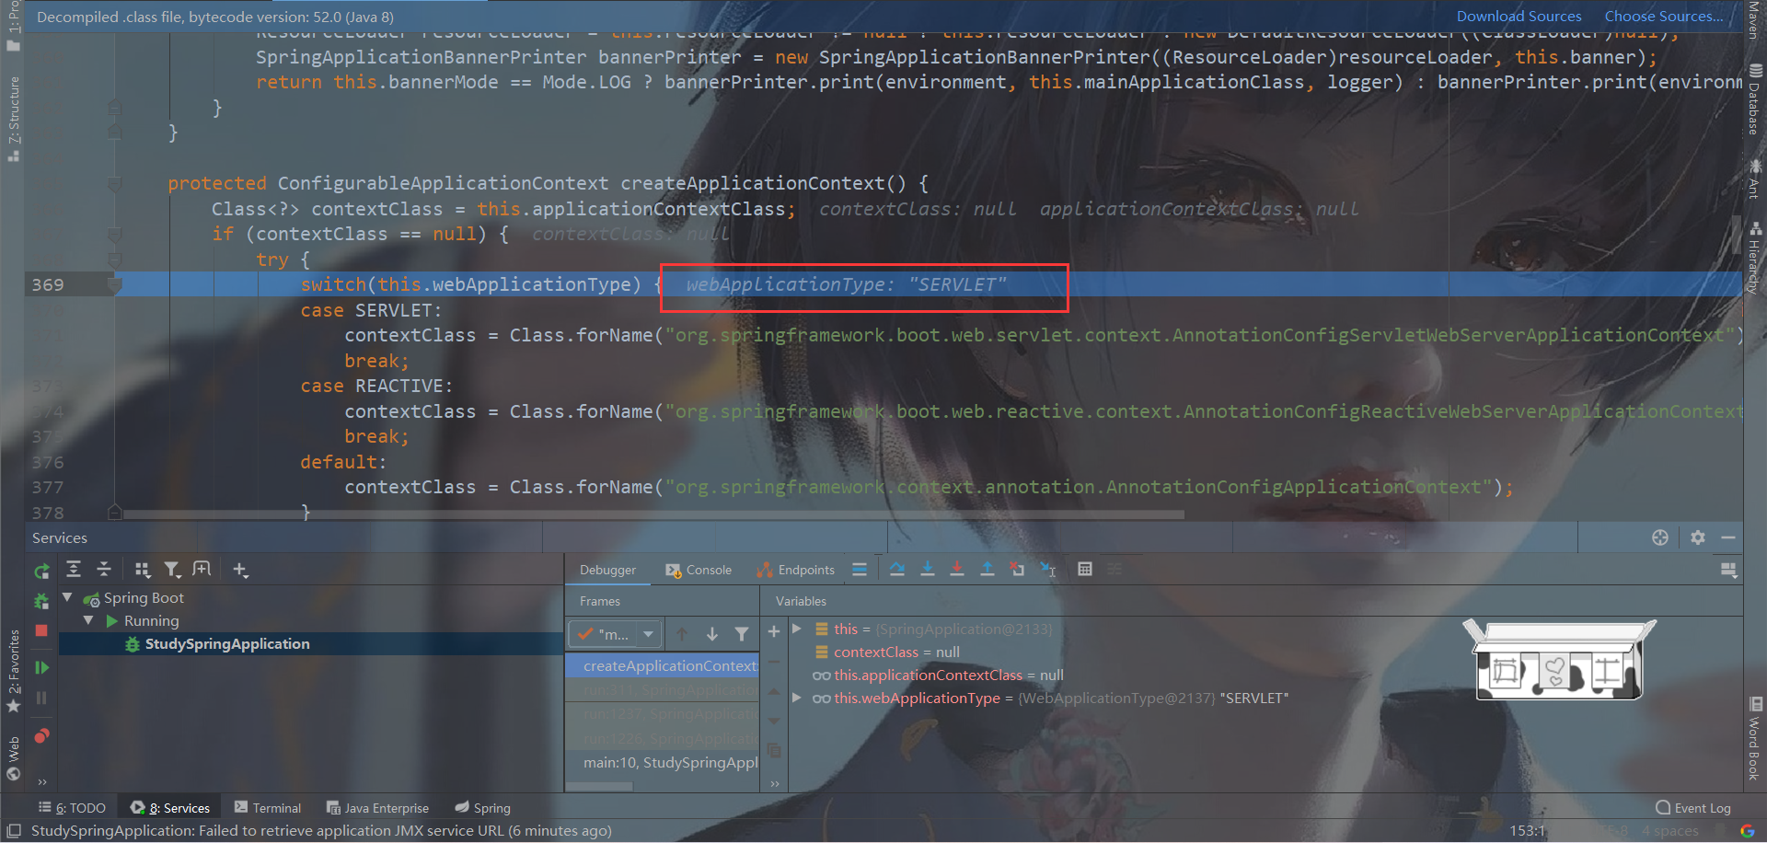This screenshot has width=1767, height=843.
Task: Click the Step Out debugger icon
Action: click(x=987, y=570)
